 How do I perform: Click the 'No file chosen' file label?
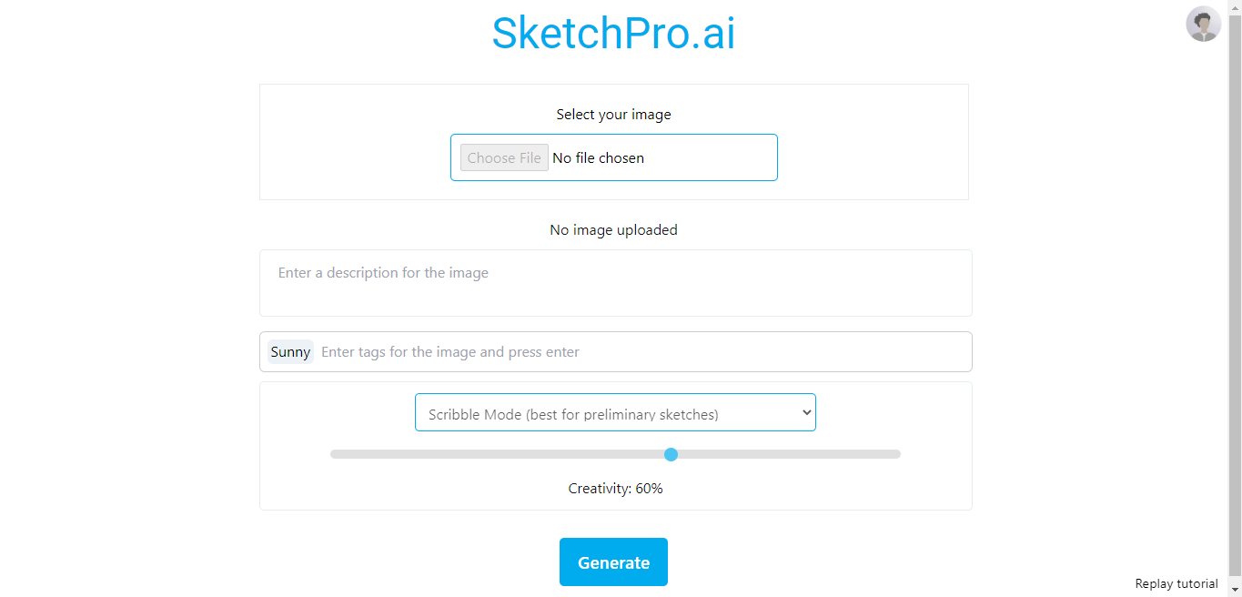click(598, 157)
